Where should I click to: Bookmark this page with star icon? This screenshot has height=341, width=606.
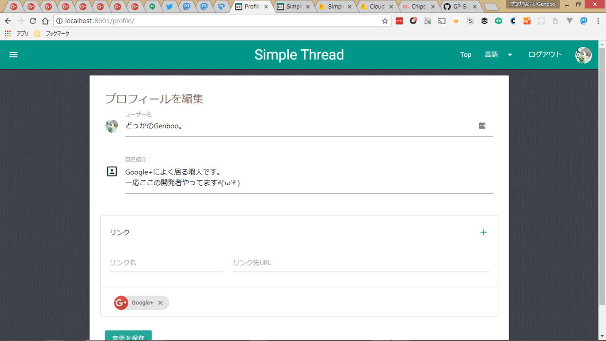click(385, 21)
